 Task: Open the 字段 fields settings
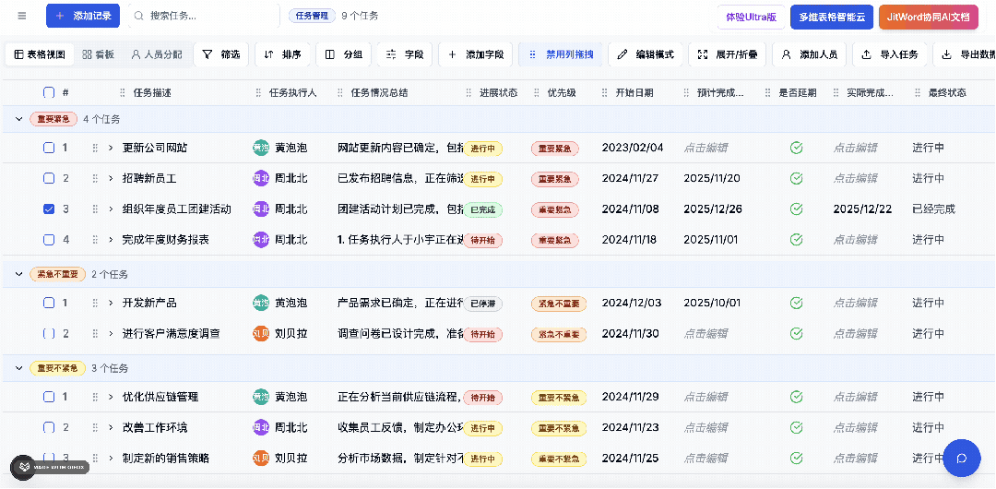pos(405,54)
